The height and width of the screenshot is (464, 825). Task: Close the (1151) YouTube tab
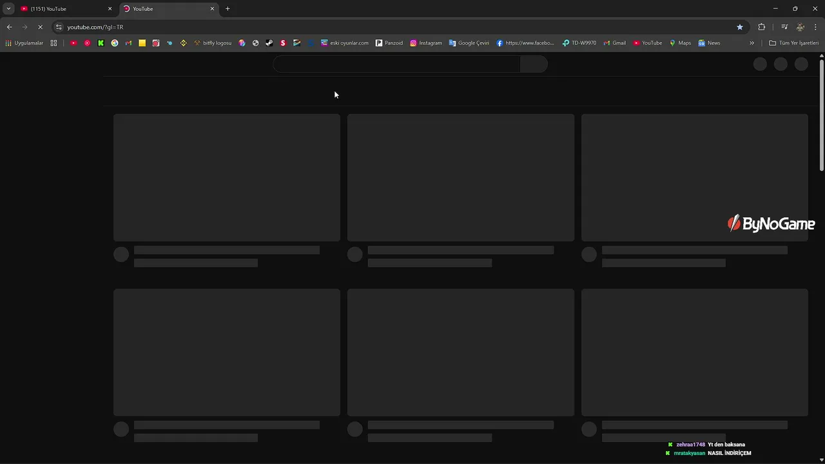(110, 9)
